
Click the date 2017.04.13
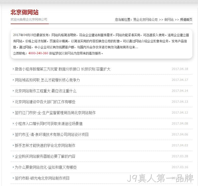click(180, 102)
